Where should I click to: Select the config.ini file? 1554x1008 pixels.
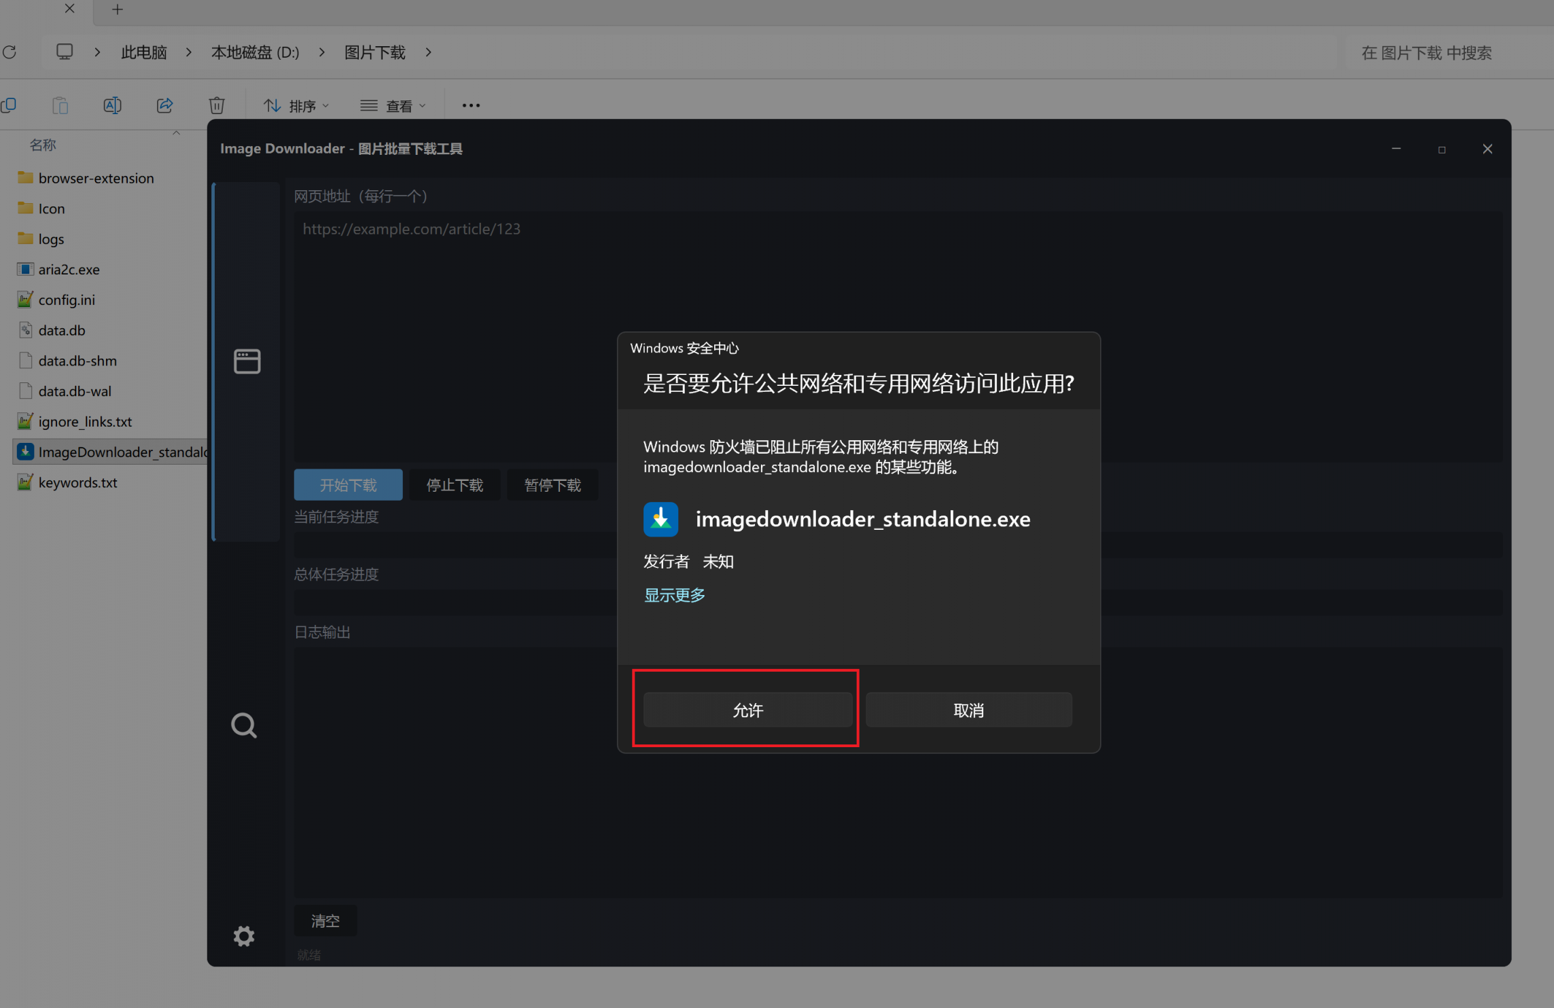(67, 300)
